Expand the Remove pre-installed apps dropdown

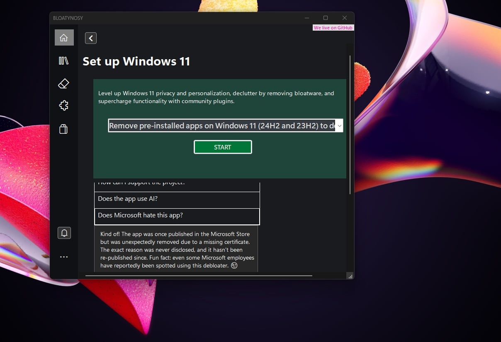[339, 126]
